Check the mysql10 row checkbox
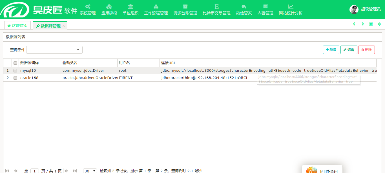Viewport: 385px width, 173px height. pos(15,71)
